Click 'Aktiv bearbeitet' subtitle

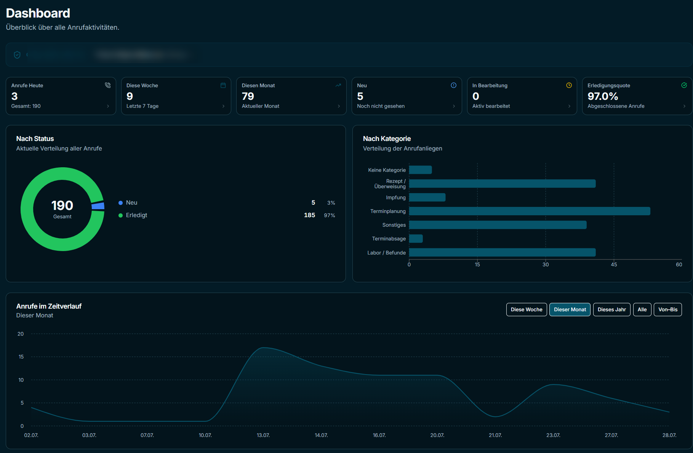[491, 106]
